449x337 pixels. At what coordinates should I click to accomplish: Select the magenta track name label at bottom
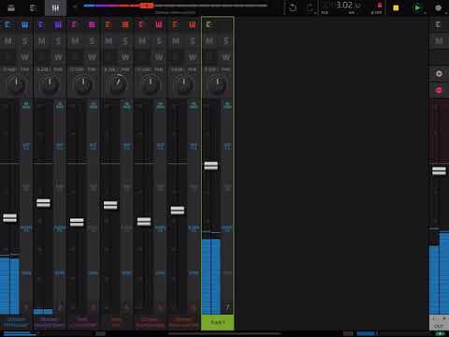pos(83,322)
